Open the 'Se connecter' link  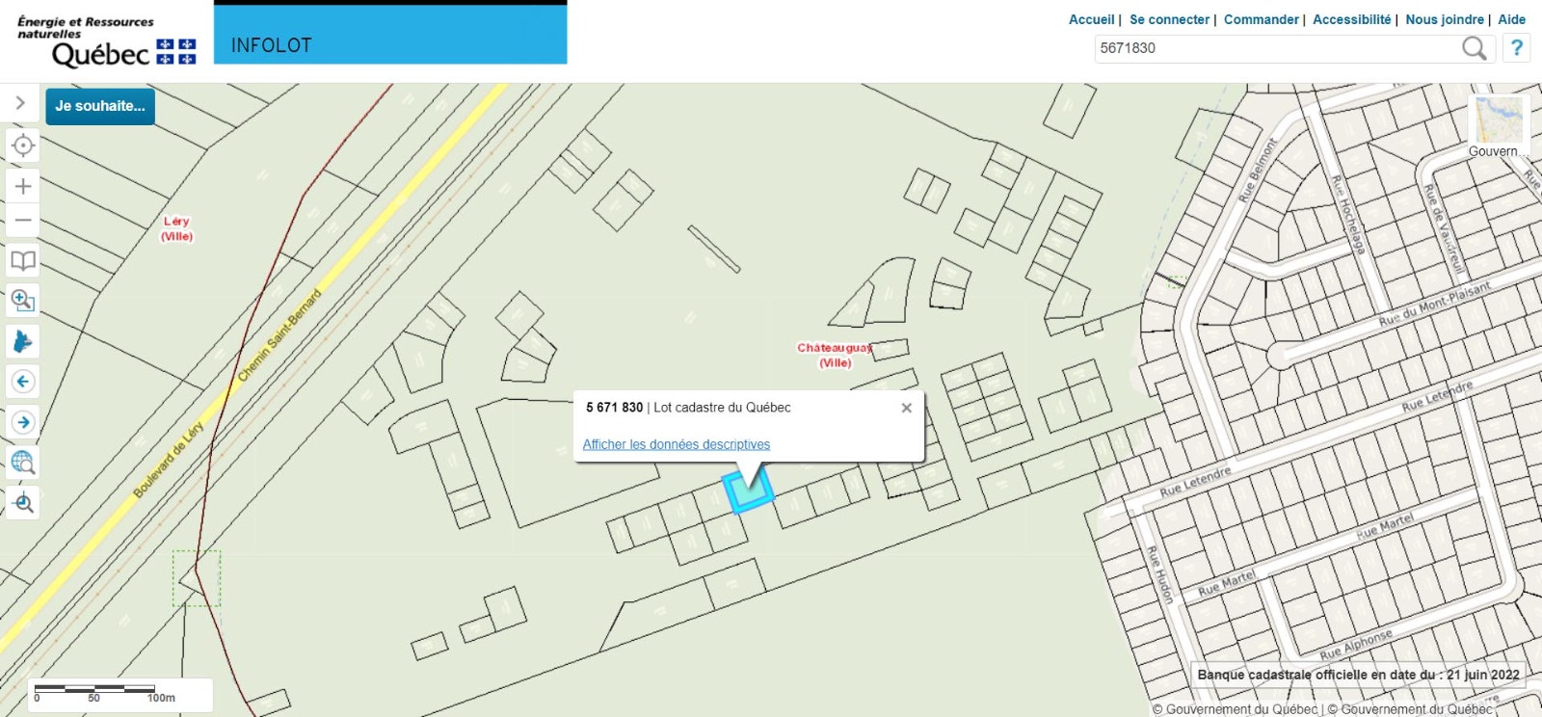click(1169, 19)
